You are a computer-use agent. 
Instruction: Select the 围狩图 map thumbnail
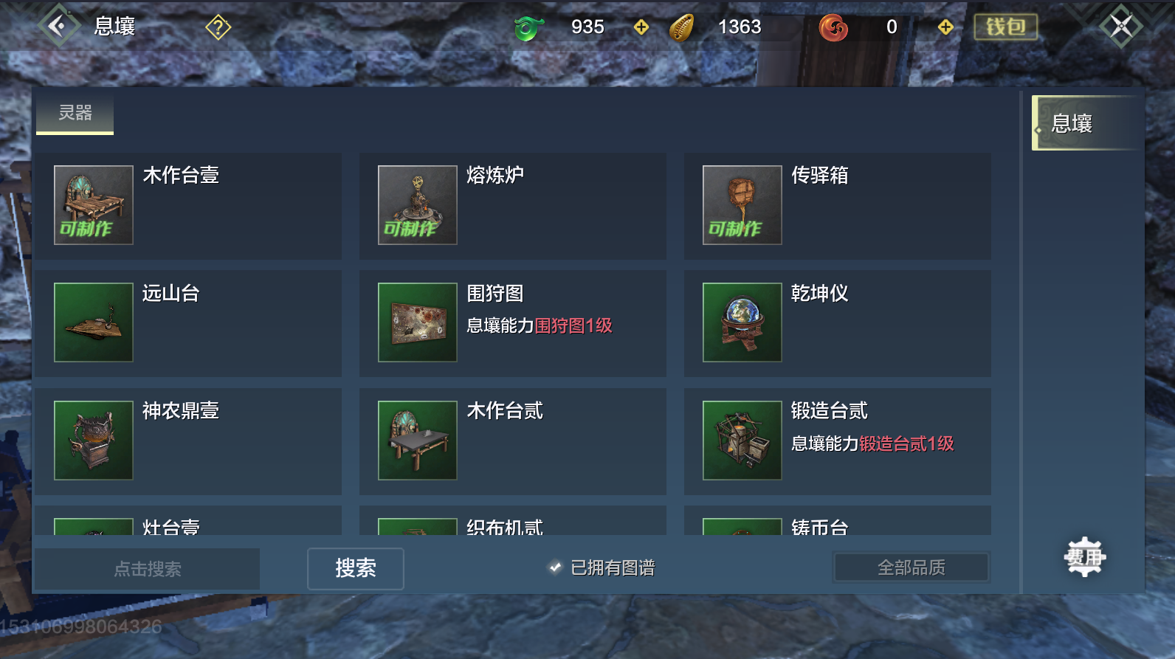point(418,322)
